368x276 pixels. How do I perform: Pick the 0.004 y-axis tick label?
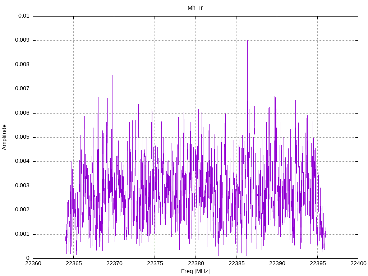[x=22, y=161]
